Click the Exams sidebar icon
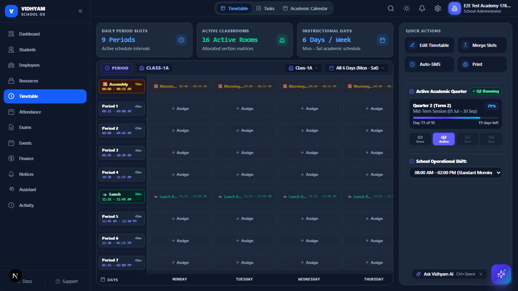This screenshot has width=518, height=291. point(11,127)
